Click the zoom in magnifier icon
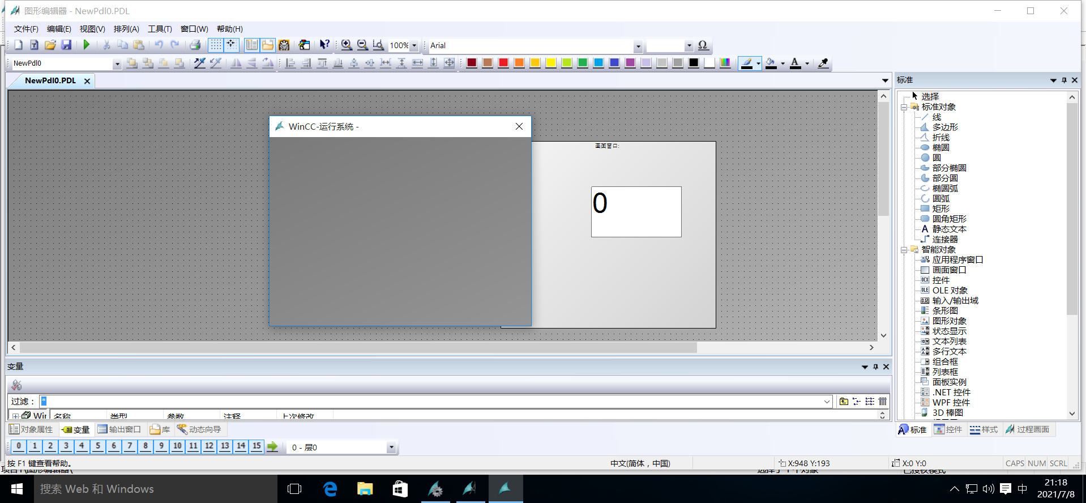 pos(347,45)
